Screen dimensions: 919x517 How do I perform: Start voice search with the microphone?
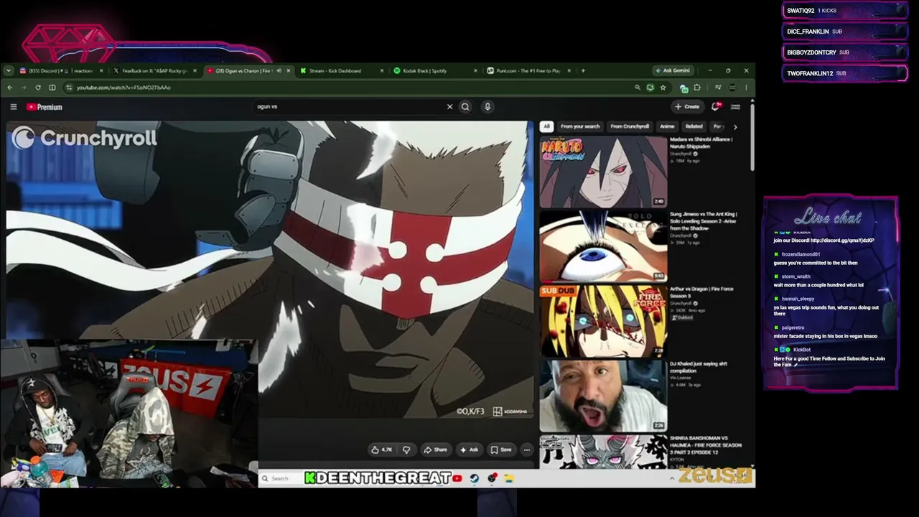(x=488, y=107)
